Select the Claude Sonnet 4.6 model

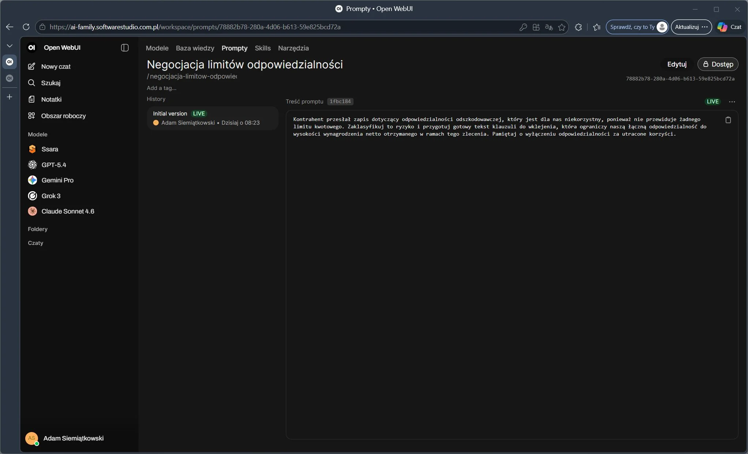pyautogui.click(x=79, y=211)
